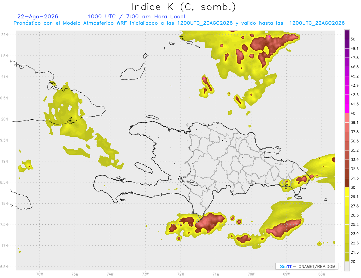Click the 18N latitude label

(x=5, y=203)
